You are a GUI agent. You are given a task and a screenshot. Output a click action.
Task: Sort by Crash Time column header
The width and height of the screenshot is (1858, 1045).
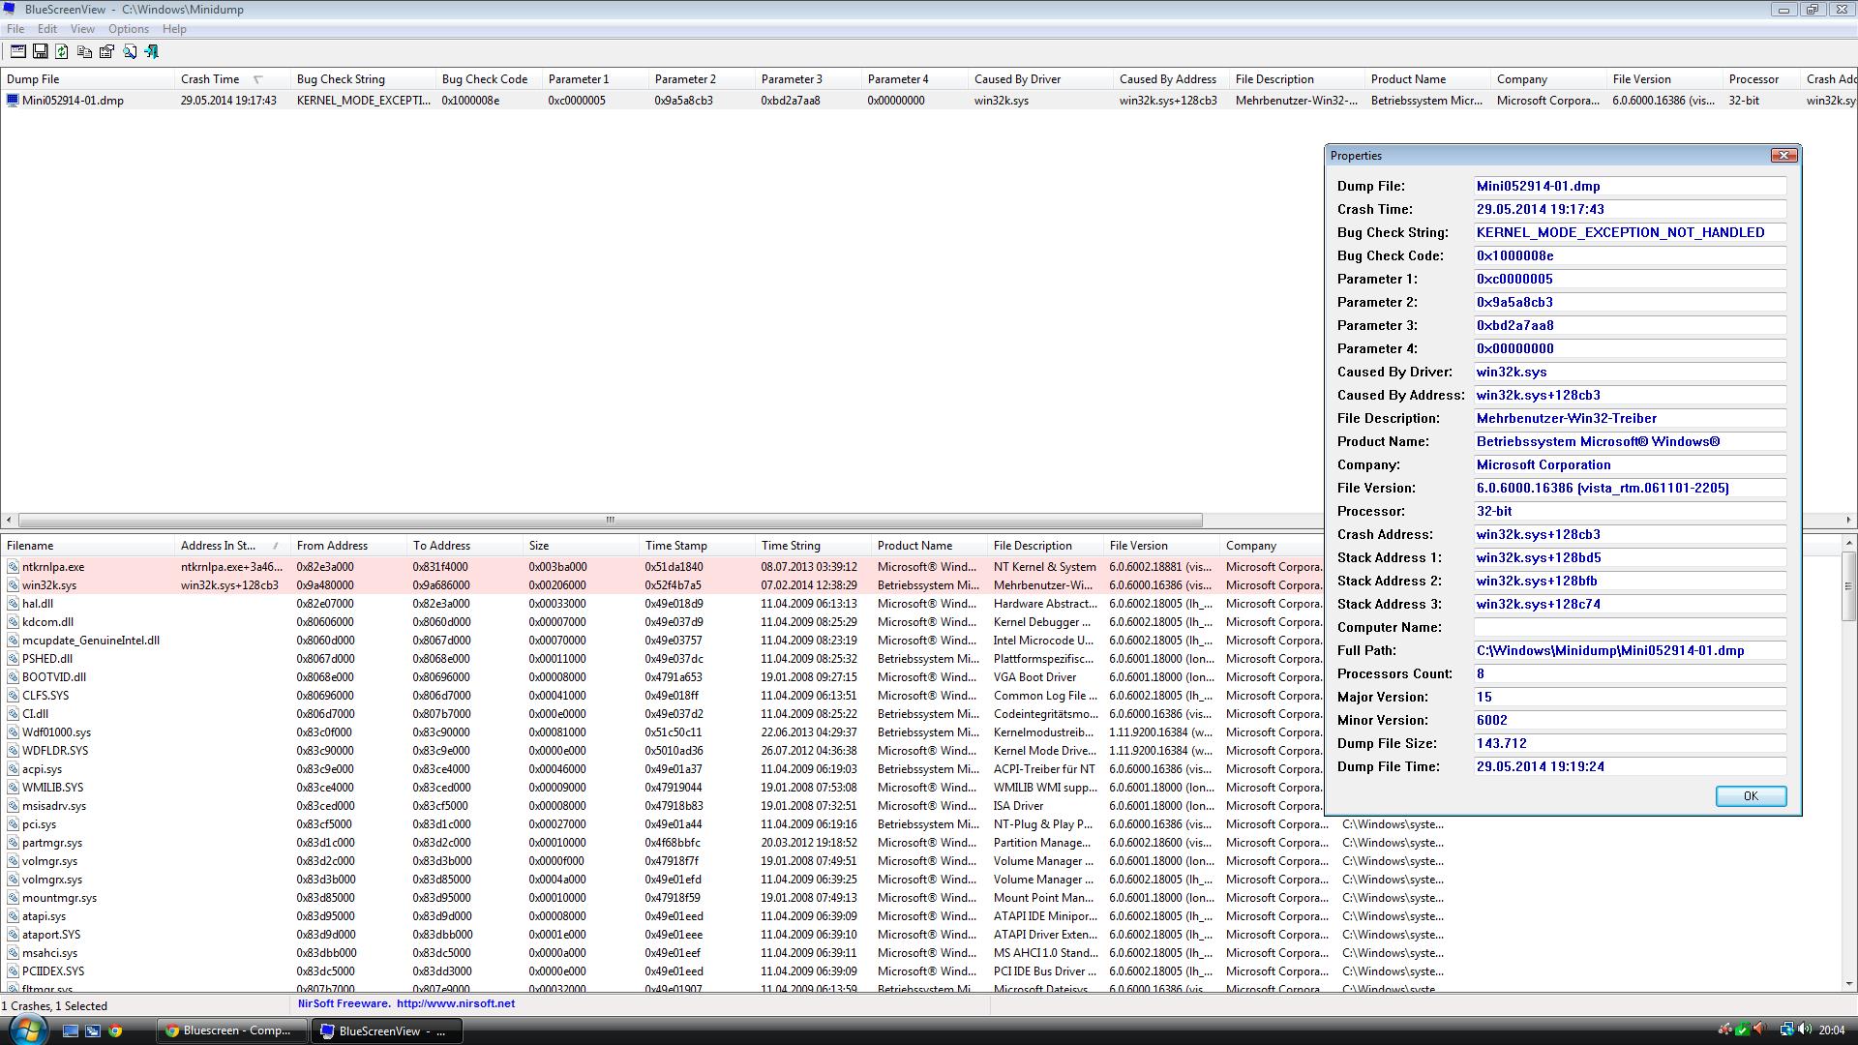[210, 79]
